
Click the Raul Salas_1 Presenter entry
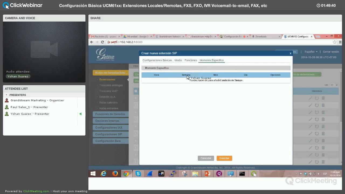pos(29,107)
